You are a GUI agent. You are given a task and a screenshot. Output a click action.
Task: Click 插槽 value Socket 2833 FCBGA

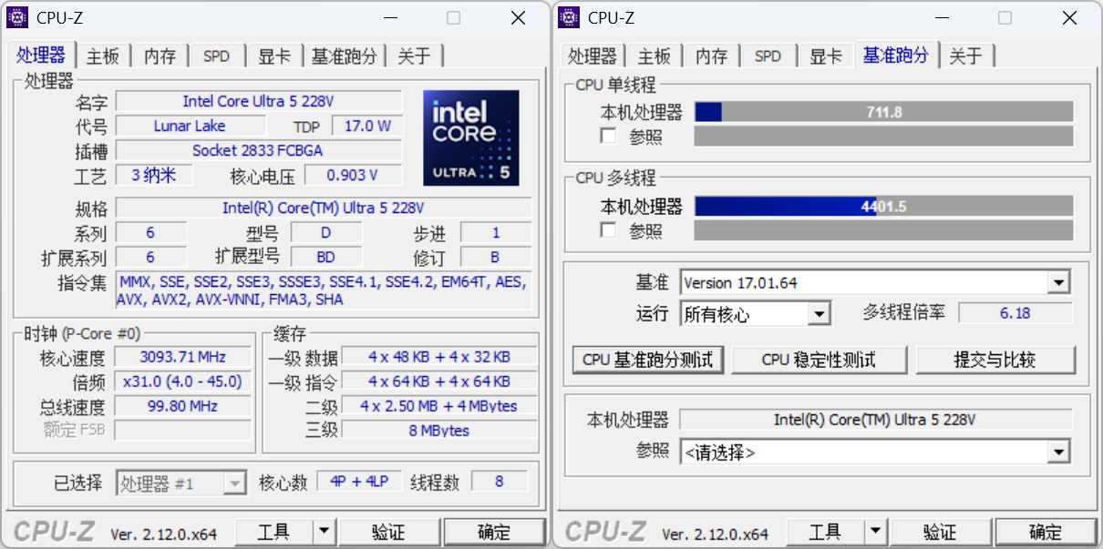click(259, 150)
